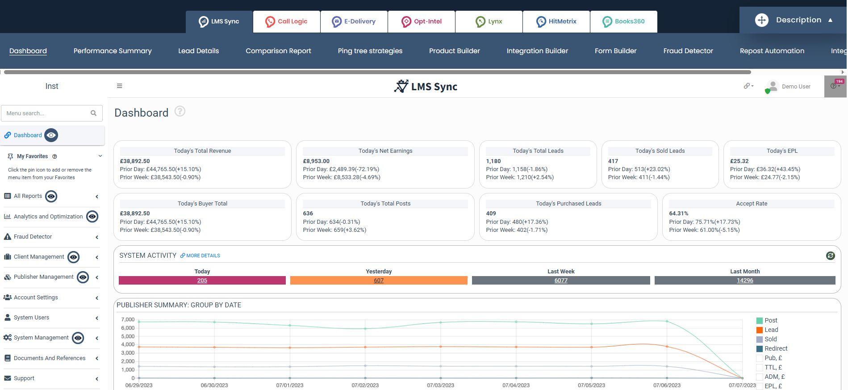Toggle the ADM, £ legend checkbox
This screenshot has height=390, width=848.
(759, 377)
